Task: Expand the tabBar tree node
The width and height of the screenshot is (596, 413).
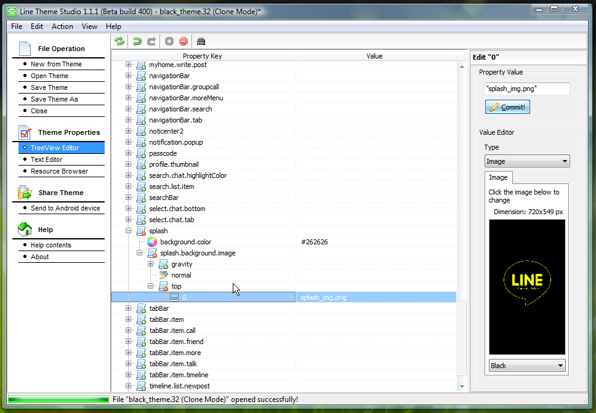Action: click(x=129, y=308)
